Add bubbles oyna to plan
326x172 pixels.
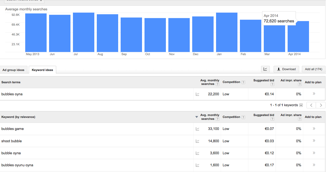tap(314, 94)
